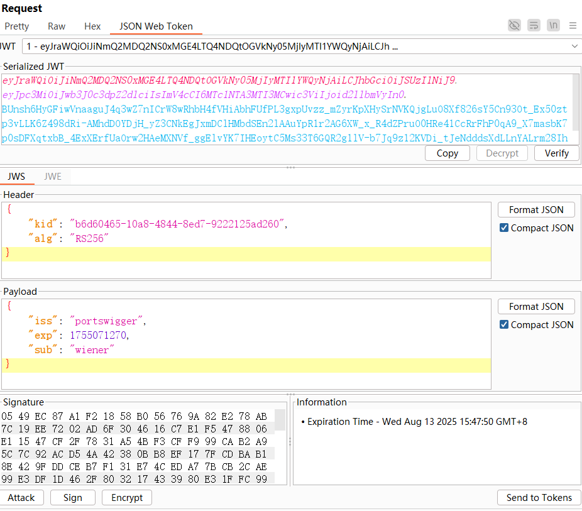
Task: Uncheck Compact JSON for the Payload
Action: point(503,325)
